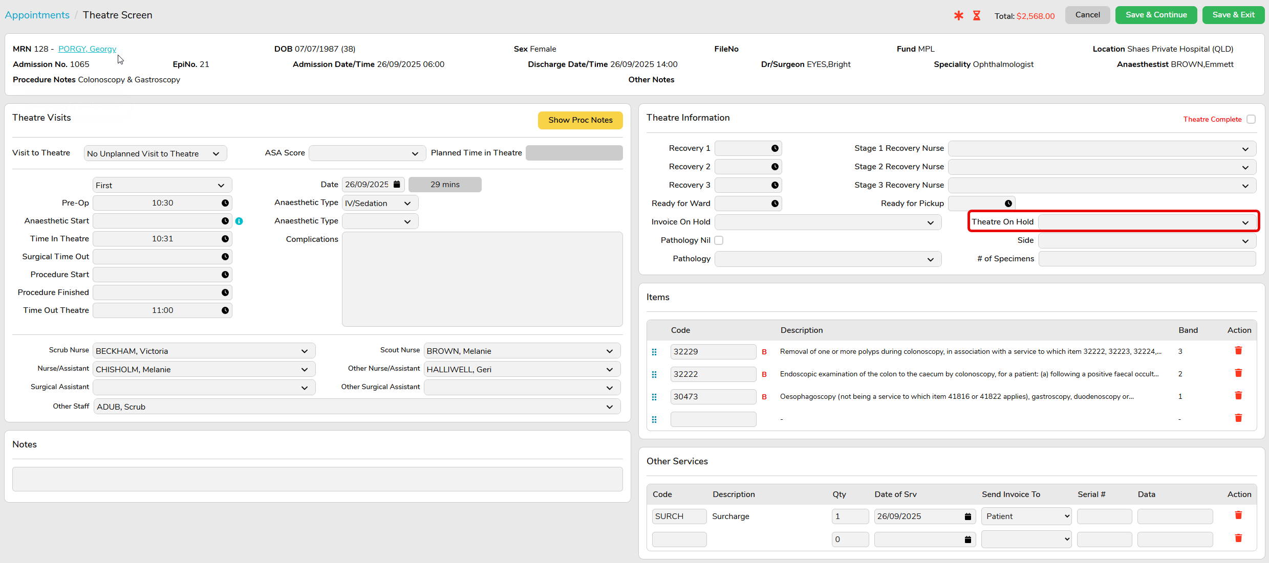1269x563 pixels.
Task: Click the Anaesthetic Start info icon
Action: point(239,221)
